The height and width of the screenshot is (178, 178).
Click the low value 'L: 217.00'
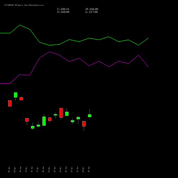(x=91, y=12)
